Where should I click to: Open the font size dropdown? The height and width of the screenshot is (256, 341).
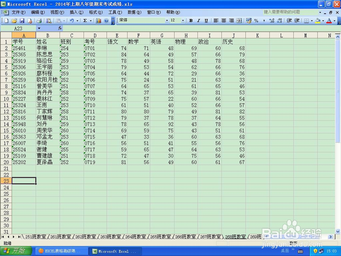point(183,20)
